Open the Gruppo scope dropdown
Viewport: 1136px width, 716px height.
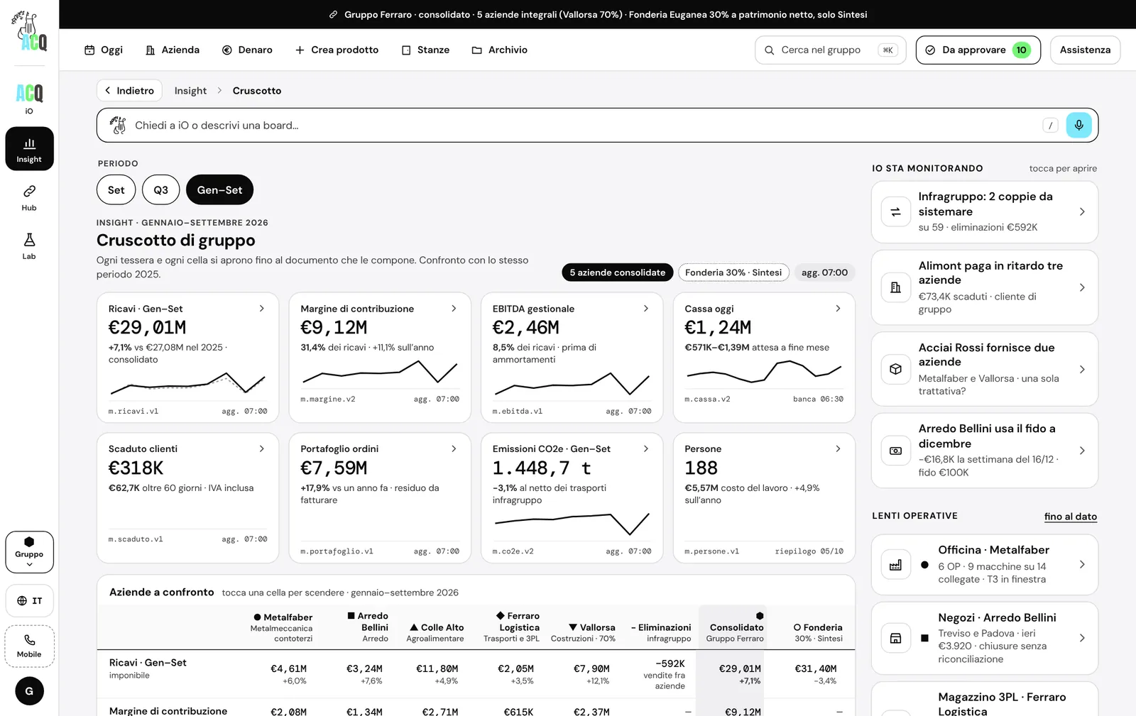[x=29, y=552]
